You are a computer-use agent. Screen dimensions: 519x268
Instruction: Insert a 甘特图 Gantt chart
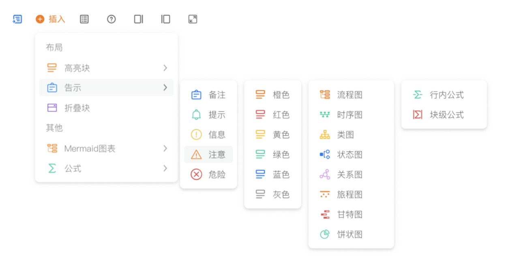click(x=350, y=214)
